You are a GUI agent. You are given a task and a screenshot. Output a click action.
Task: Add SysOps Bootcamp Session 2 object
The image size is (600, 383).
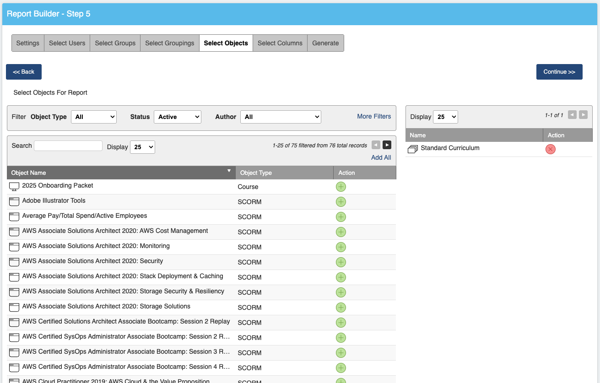pos(341,338)
